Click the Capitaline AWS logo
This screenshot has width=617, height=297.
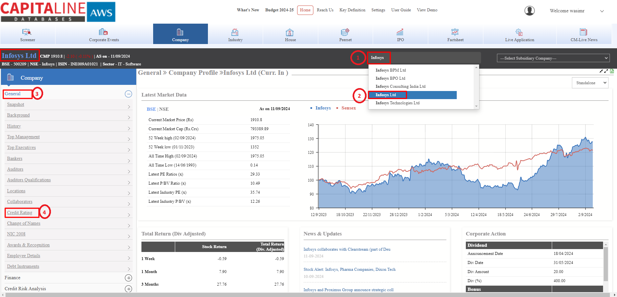[x=58, y=12]
